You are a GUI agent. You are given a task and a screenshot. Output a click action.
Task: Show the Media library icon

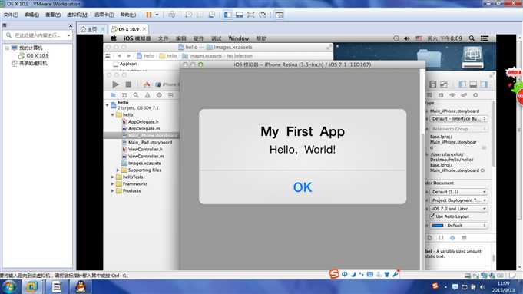click(464, 238)
